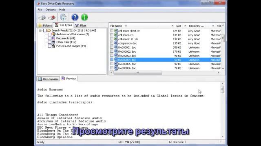Image resolution: width=261 pixels, height=146 pixels.
Task: Select the file000005.doc file name
Action: [127, 64]
